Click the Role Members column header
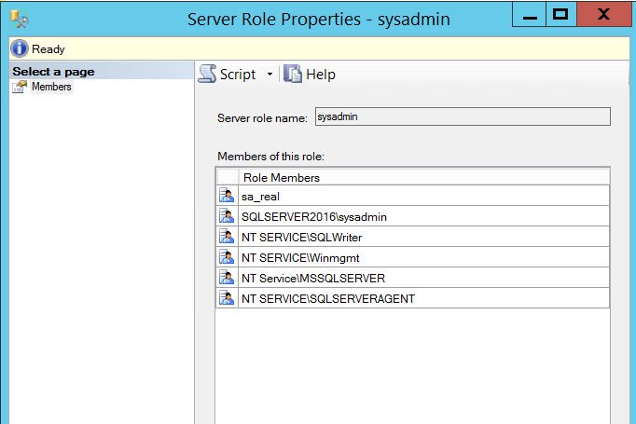Screen dimensions: 636x424 424,177
